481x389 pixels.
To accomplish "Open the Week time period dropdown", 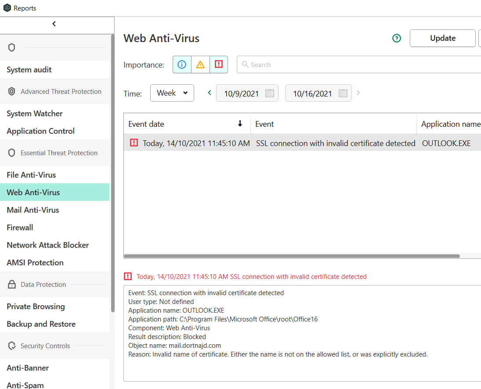I will coord(172,93).
